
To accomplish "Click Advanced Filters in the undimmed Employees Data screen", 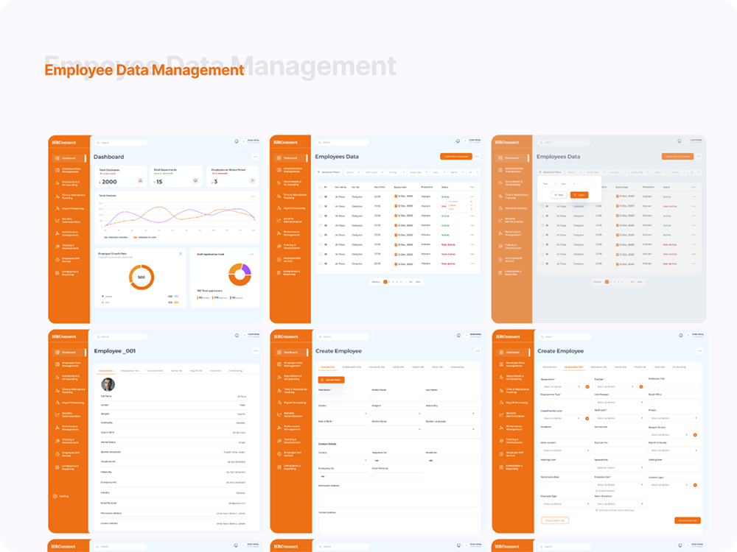I will (x=329, y=172).
